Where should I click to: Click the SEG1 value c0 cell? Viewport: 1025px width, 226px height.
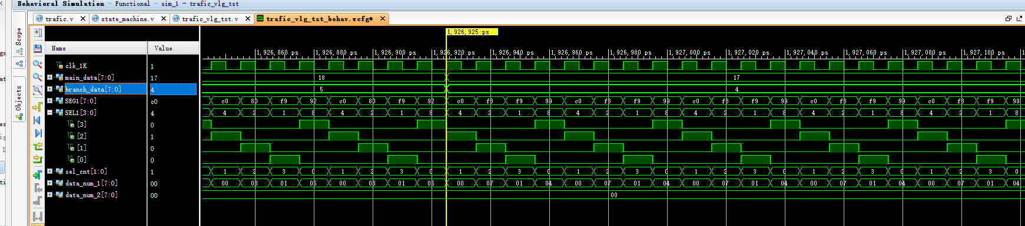[x=154, y=102]
